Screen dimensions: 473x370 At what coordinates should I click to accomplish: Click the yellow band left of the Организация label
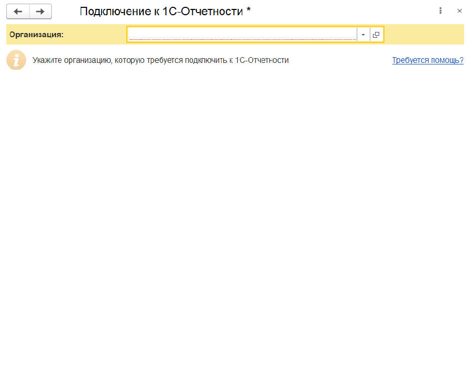pos(8,35)
